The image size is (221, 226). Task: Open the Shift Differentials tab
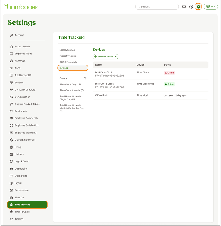tap(68, 62)
